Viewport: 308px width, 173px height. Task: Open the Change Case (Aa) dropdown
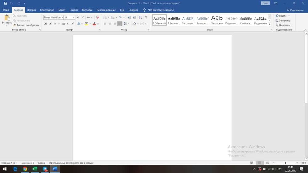tap(90, 18)
